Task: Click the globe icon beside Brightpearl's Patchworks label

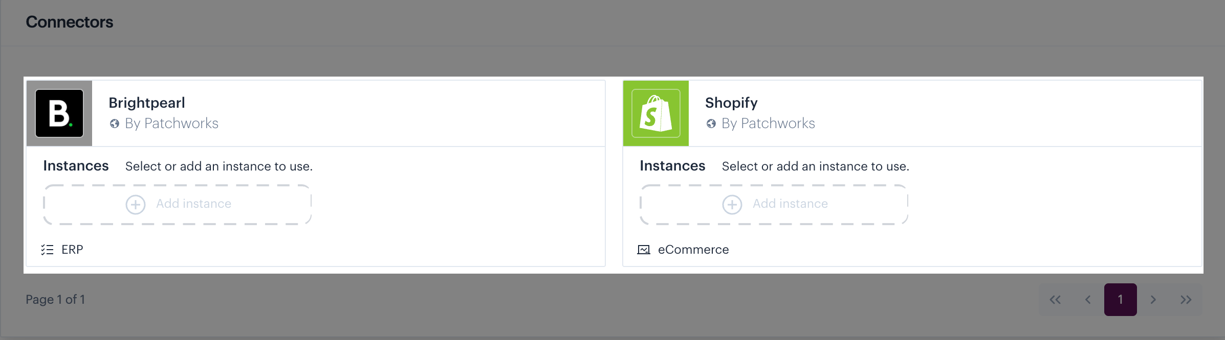Action: 115,124
